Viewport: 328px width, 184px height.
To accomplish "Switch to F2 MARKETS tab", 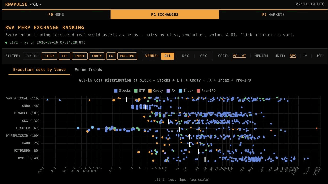I will [x=273, y=15].
